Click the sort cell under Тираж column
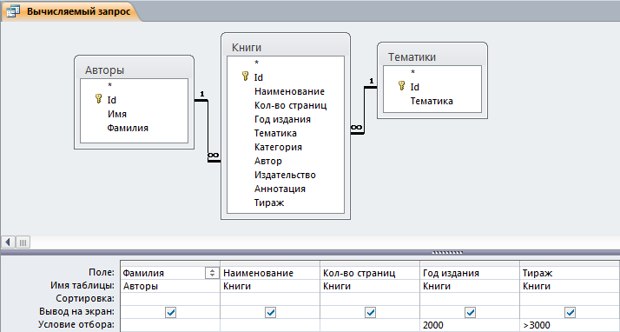The image size is (620, 332). pos(570,299)
